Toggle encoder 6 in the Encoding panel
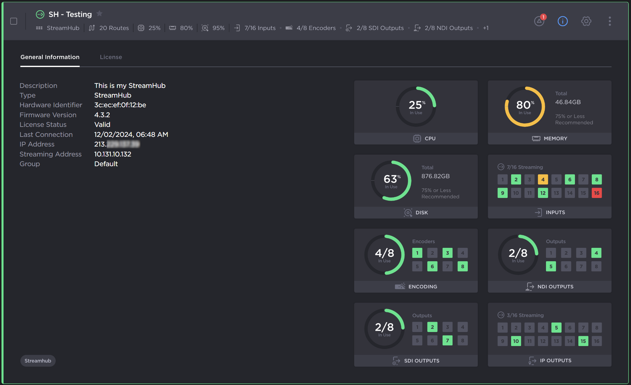Screen dimensions: 631x385 432,266
